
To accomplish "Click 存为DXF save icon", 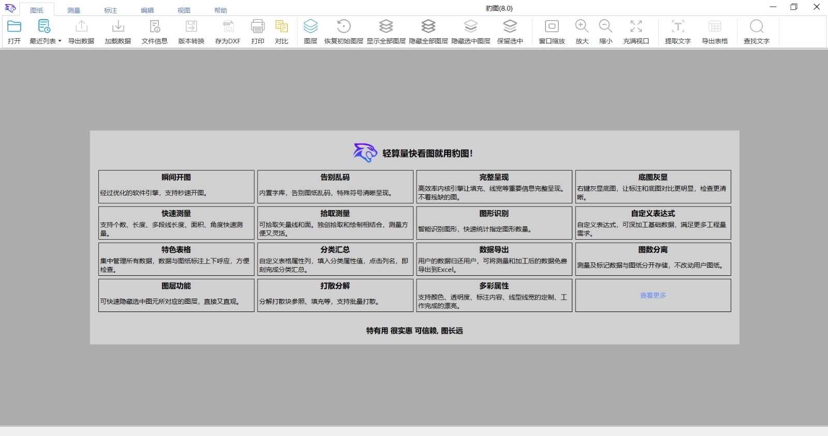I will coord(228,26).
